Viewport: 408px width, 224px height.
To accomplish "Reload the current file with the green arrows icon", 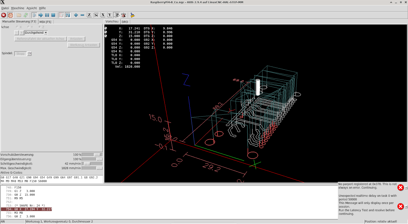I will click(26, 15).
